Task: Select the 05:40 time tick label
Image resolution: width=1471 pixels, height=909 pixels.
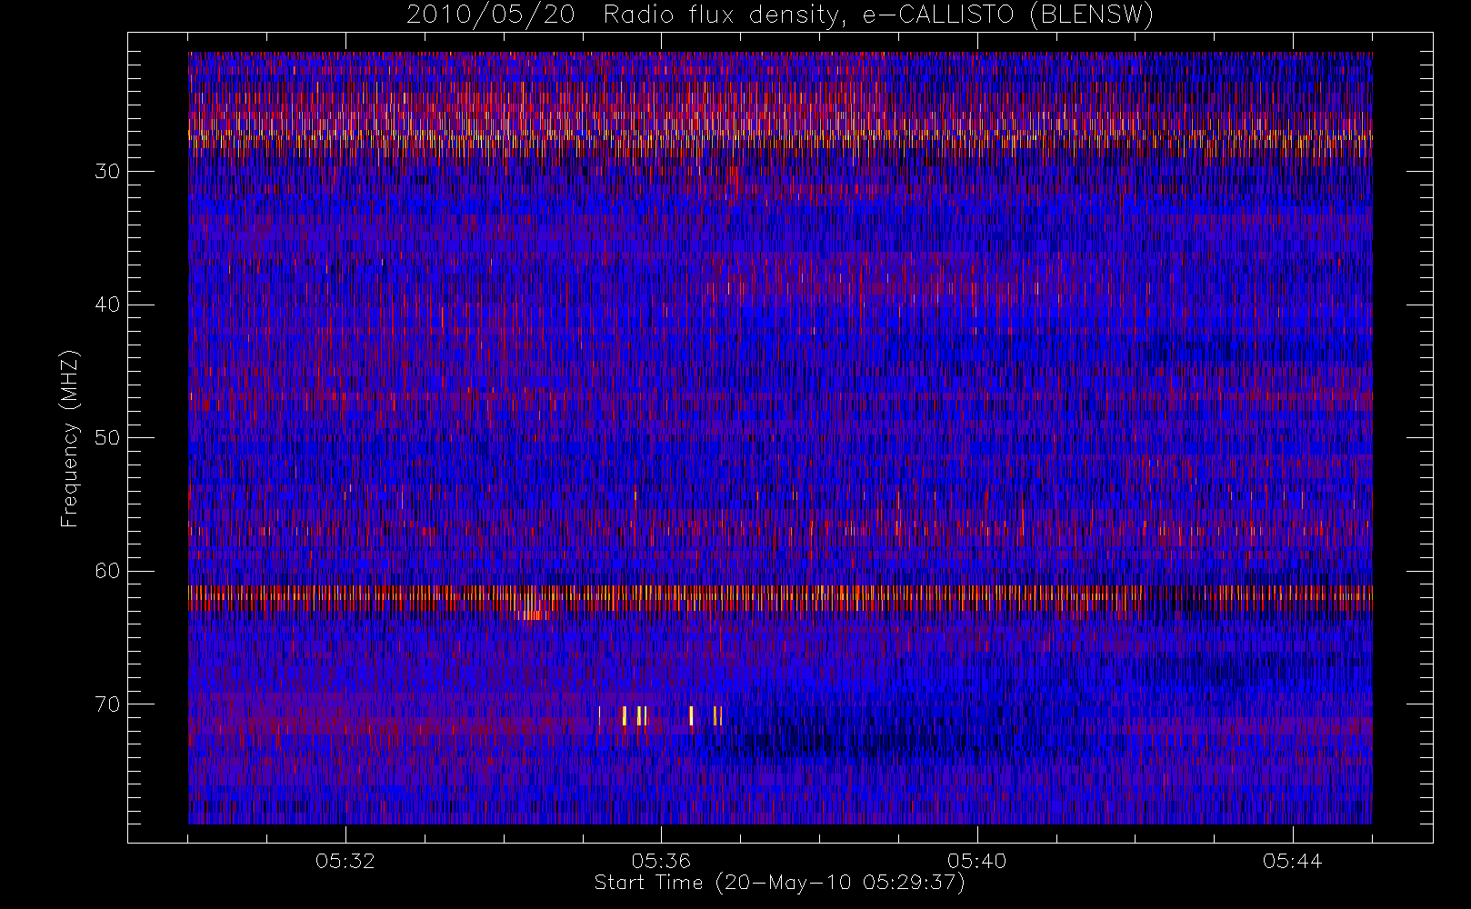Action: pyautogui.click(x=976, y=861)
